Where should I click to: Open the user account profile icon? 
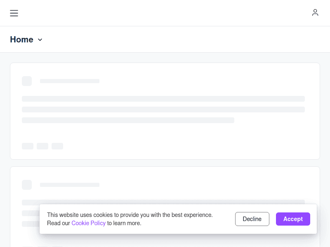click(315, 13)
